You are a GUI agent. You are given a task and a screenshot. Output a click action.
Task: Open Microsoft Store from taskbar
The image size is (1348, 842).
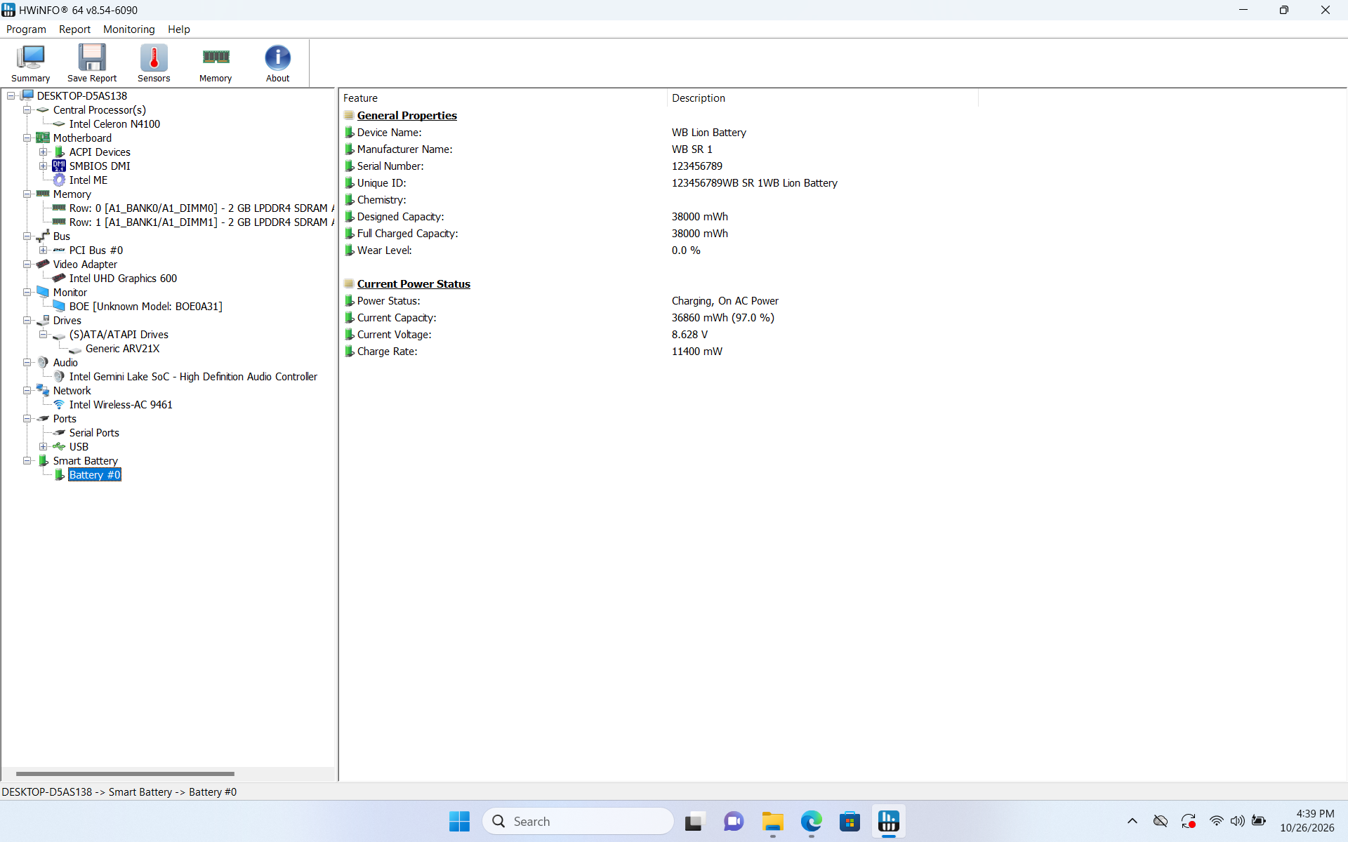(850, 822)
